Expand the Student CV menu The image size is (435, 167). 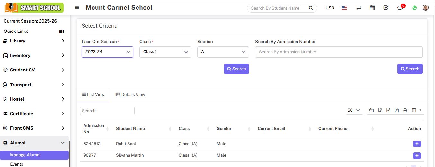coord(34,70)
